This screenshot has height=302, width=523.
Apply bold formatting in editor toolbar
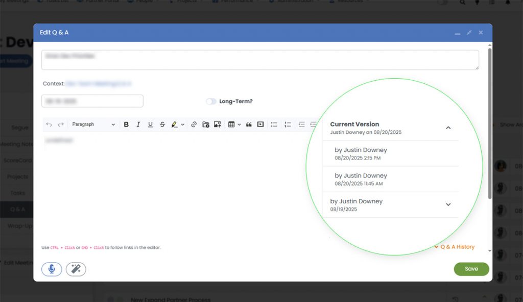click(x=126, y=124)
